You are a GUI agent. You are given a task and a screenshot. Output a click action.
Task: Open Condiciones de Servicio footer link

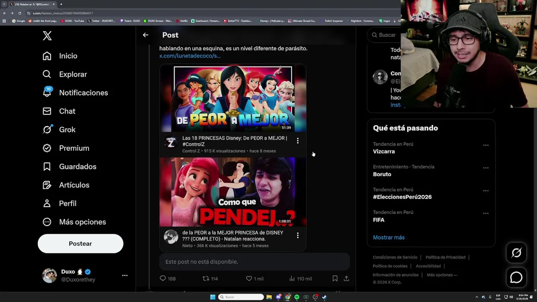tap(395, 257)
